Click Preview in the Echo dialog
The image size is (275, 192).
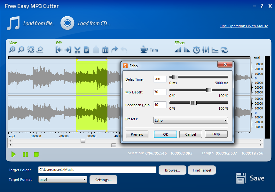(x=137, y=134)
